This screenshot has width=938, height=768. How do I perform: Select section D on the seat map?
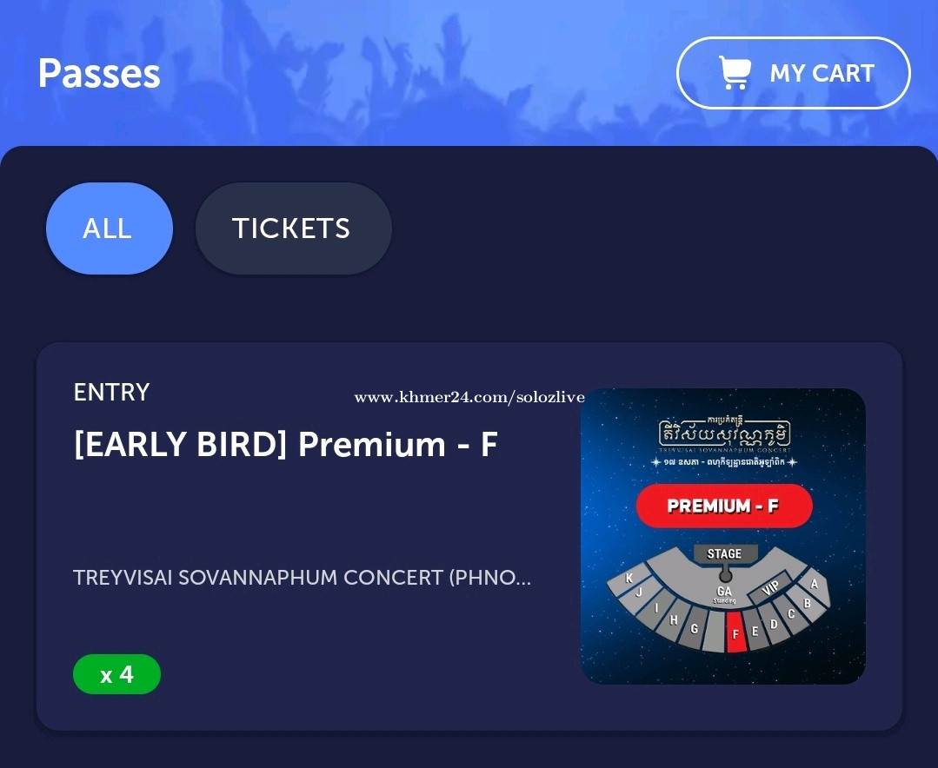pyautogui.click(x=774, y=624)
